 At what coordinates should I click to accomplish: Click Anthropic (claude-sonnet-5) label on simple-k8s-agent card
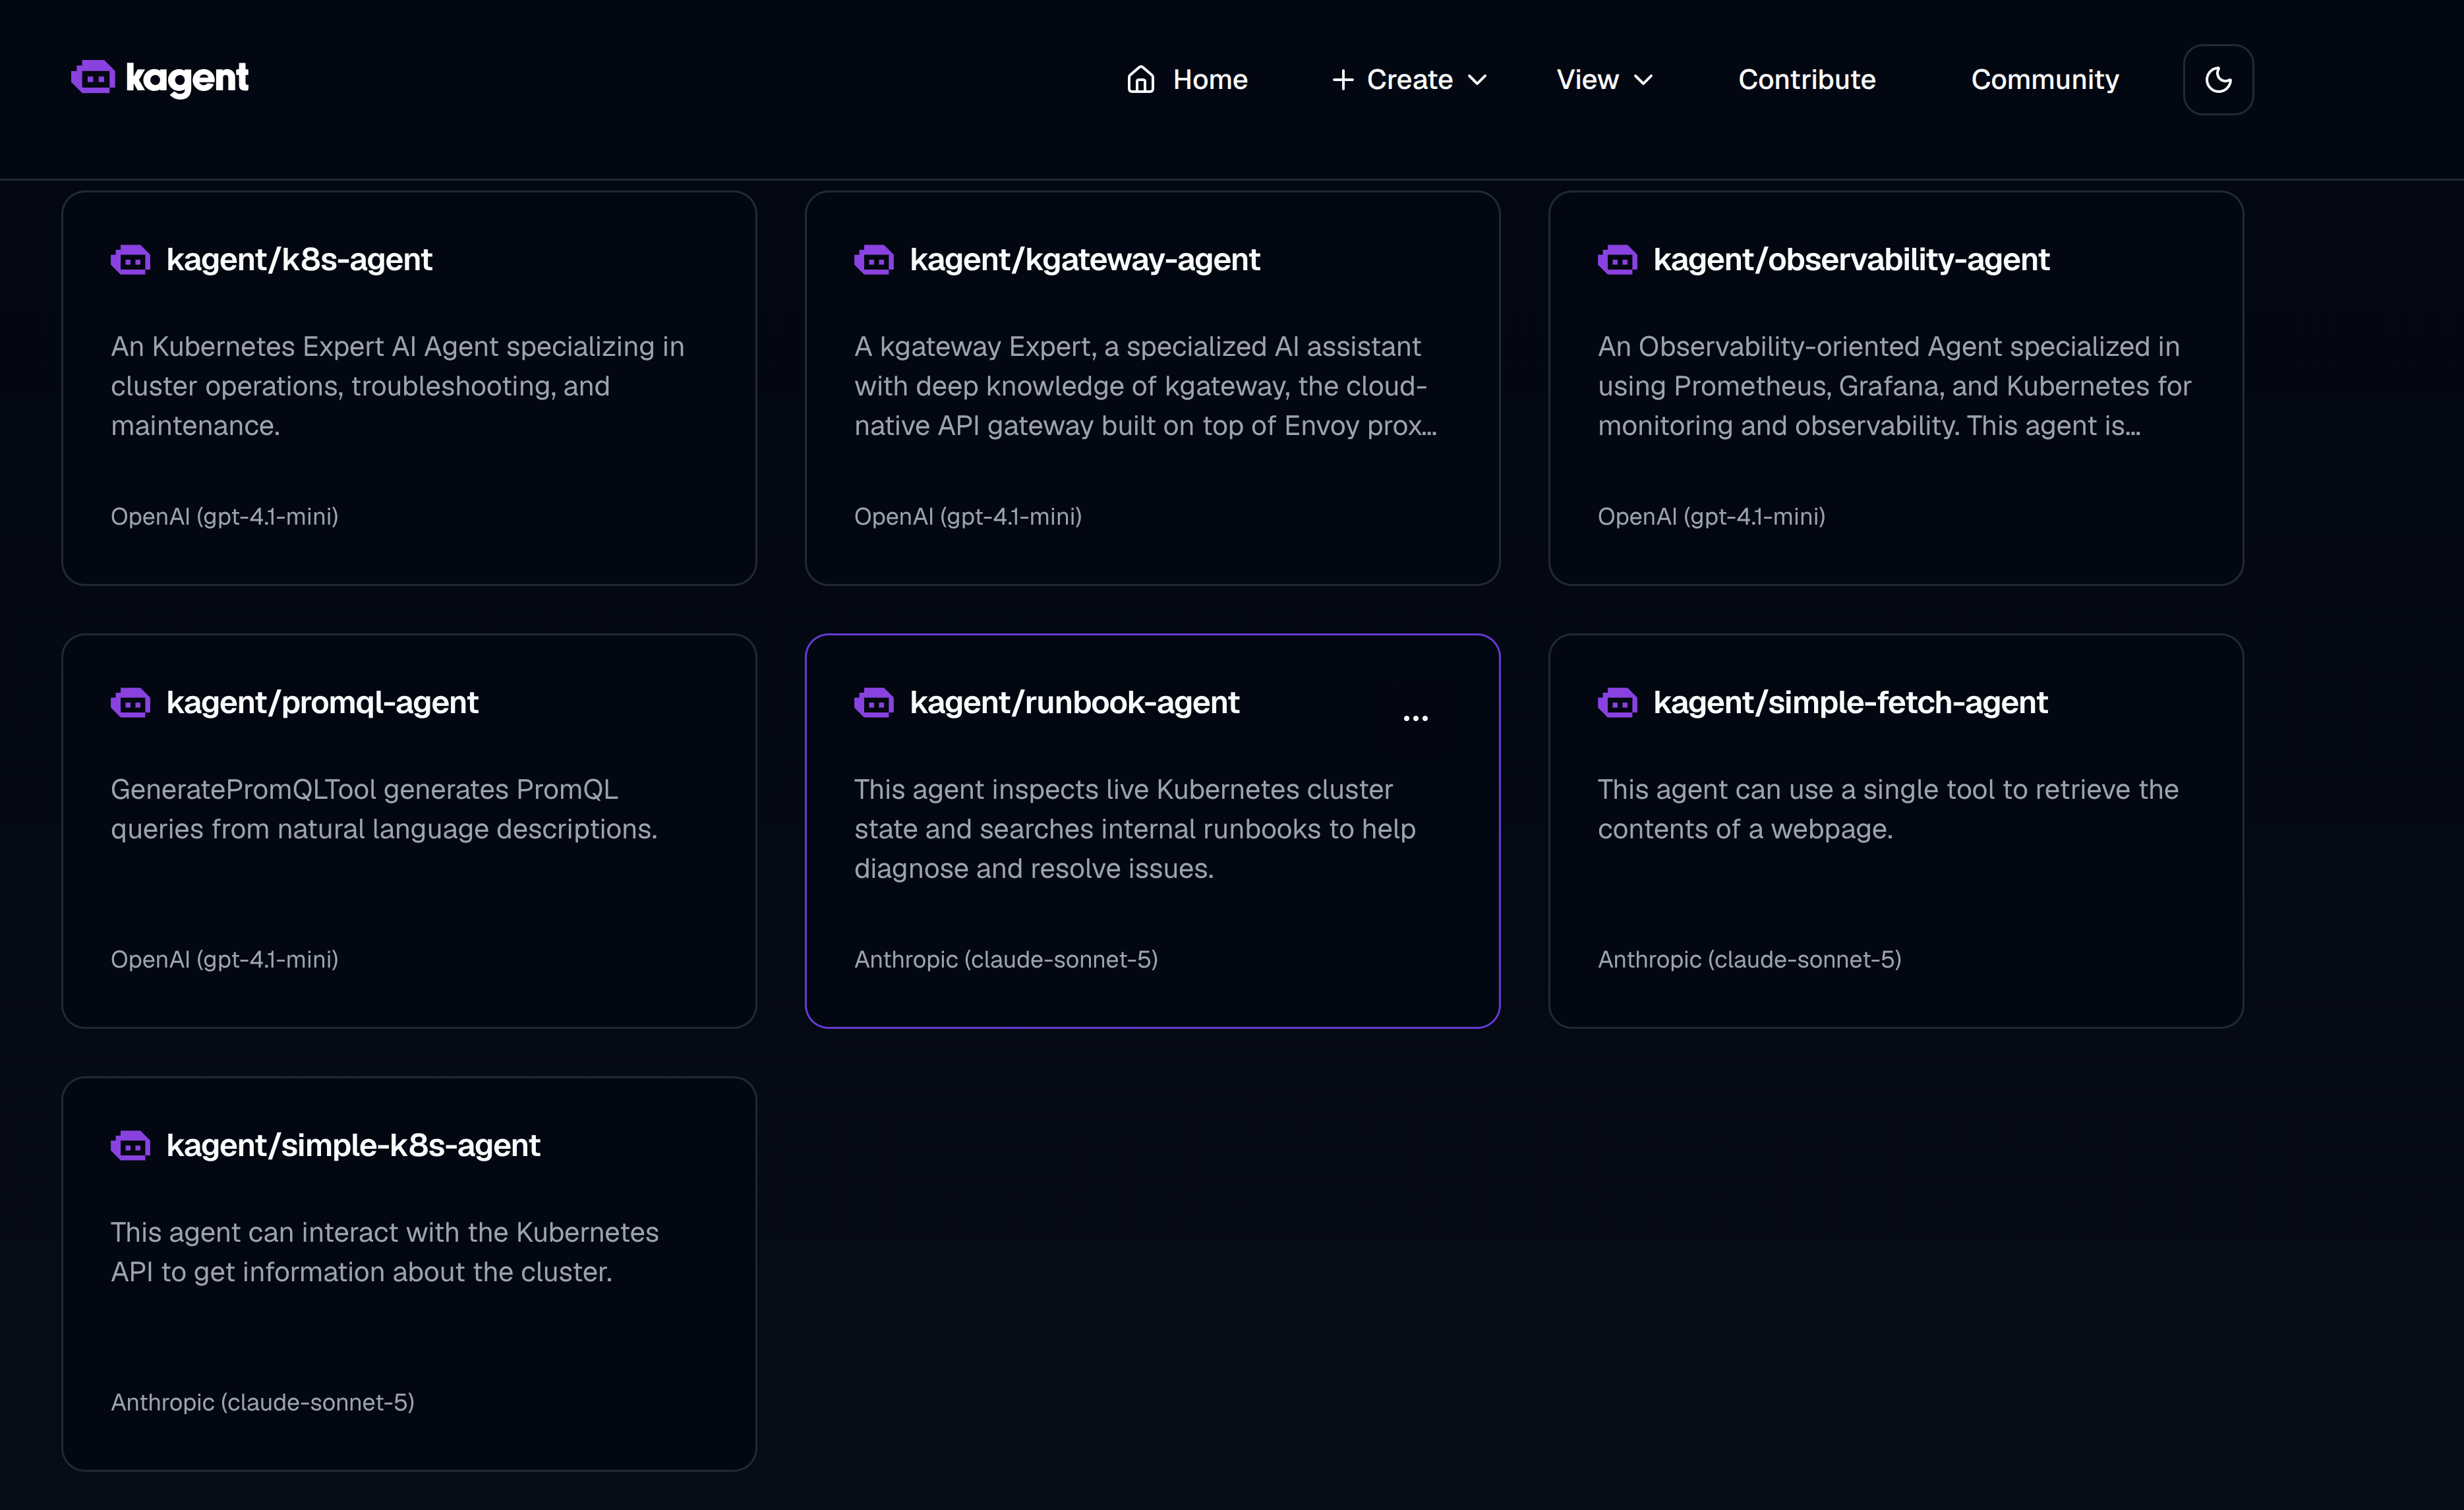click(263, 1403)
